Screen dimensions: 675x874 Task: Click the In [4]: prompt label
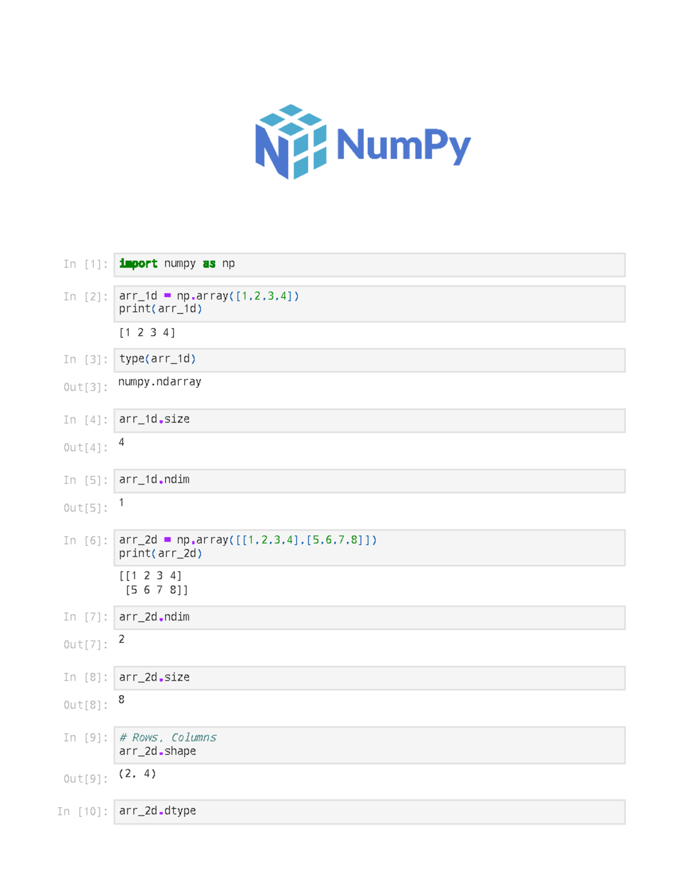pos(85,420)
